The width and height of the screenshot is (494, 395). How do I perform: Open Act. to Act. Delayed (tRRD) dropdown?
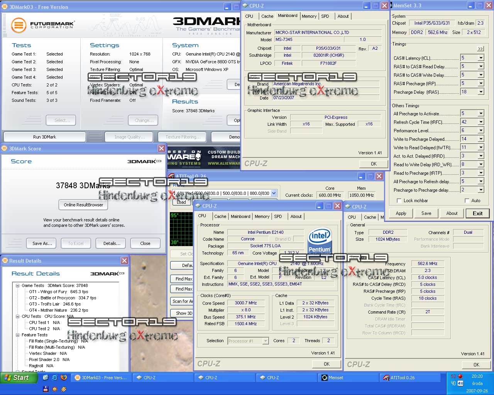(x=480, y=156)
